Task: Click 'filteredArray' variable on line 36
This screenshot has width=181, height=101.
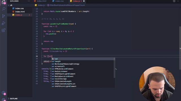Action: (x=56, y=51)
